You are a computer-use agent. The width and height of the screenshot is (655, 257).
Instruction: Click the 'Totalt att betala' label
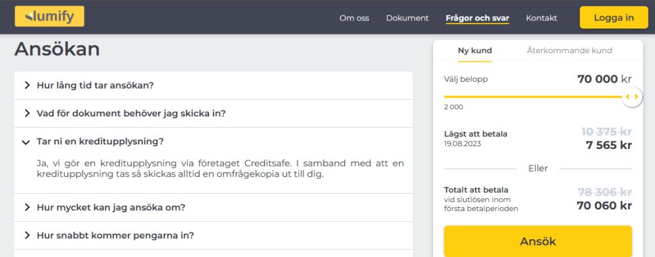[476, 190]
